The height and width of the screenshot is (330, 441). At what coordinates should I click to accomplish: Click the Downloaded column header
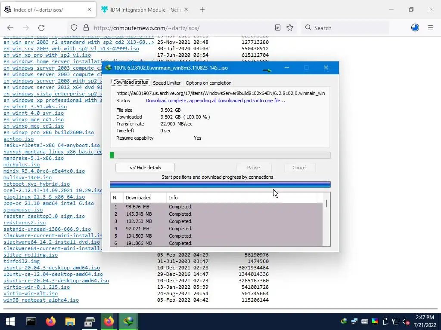click(x=145, y=198)
